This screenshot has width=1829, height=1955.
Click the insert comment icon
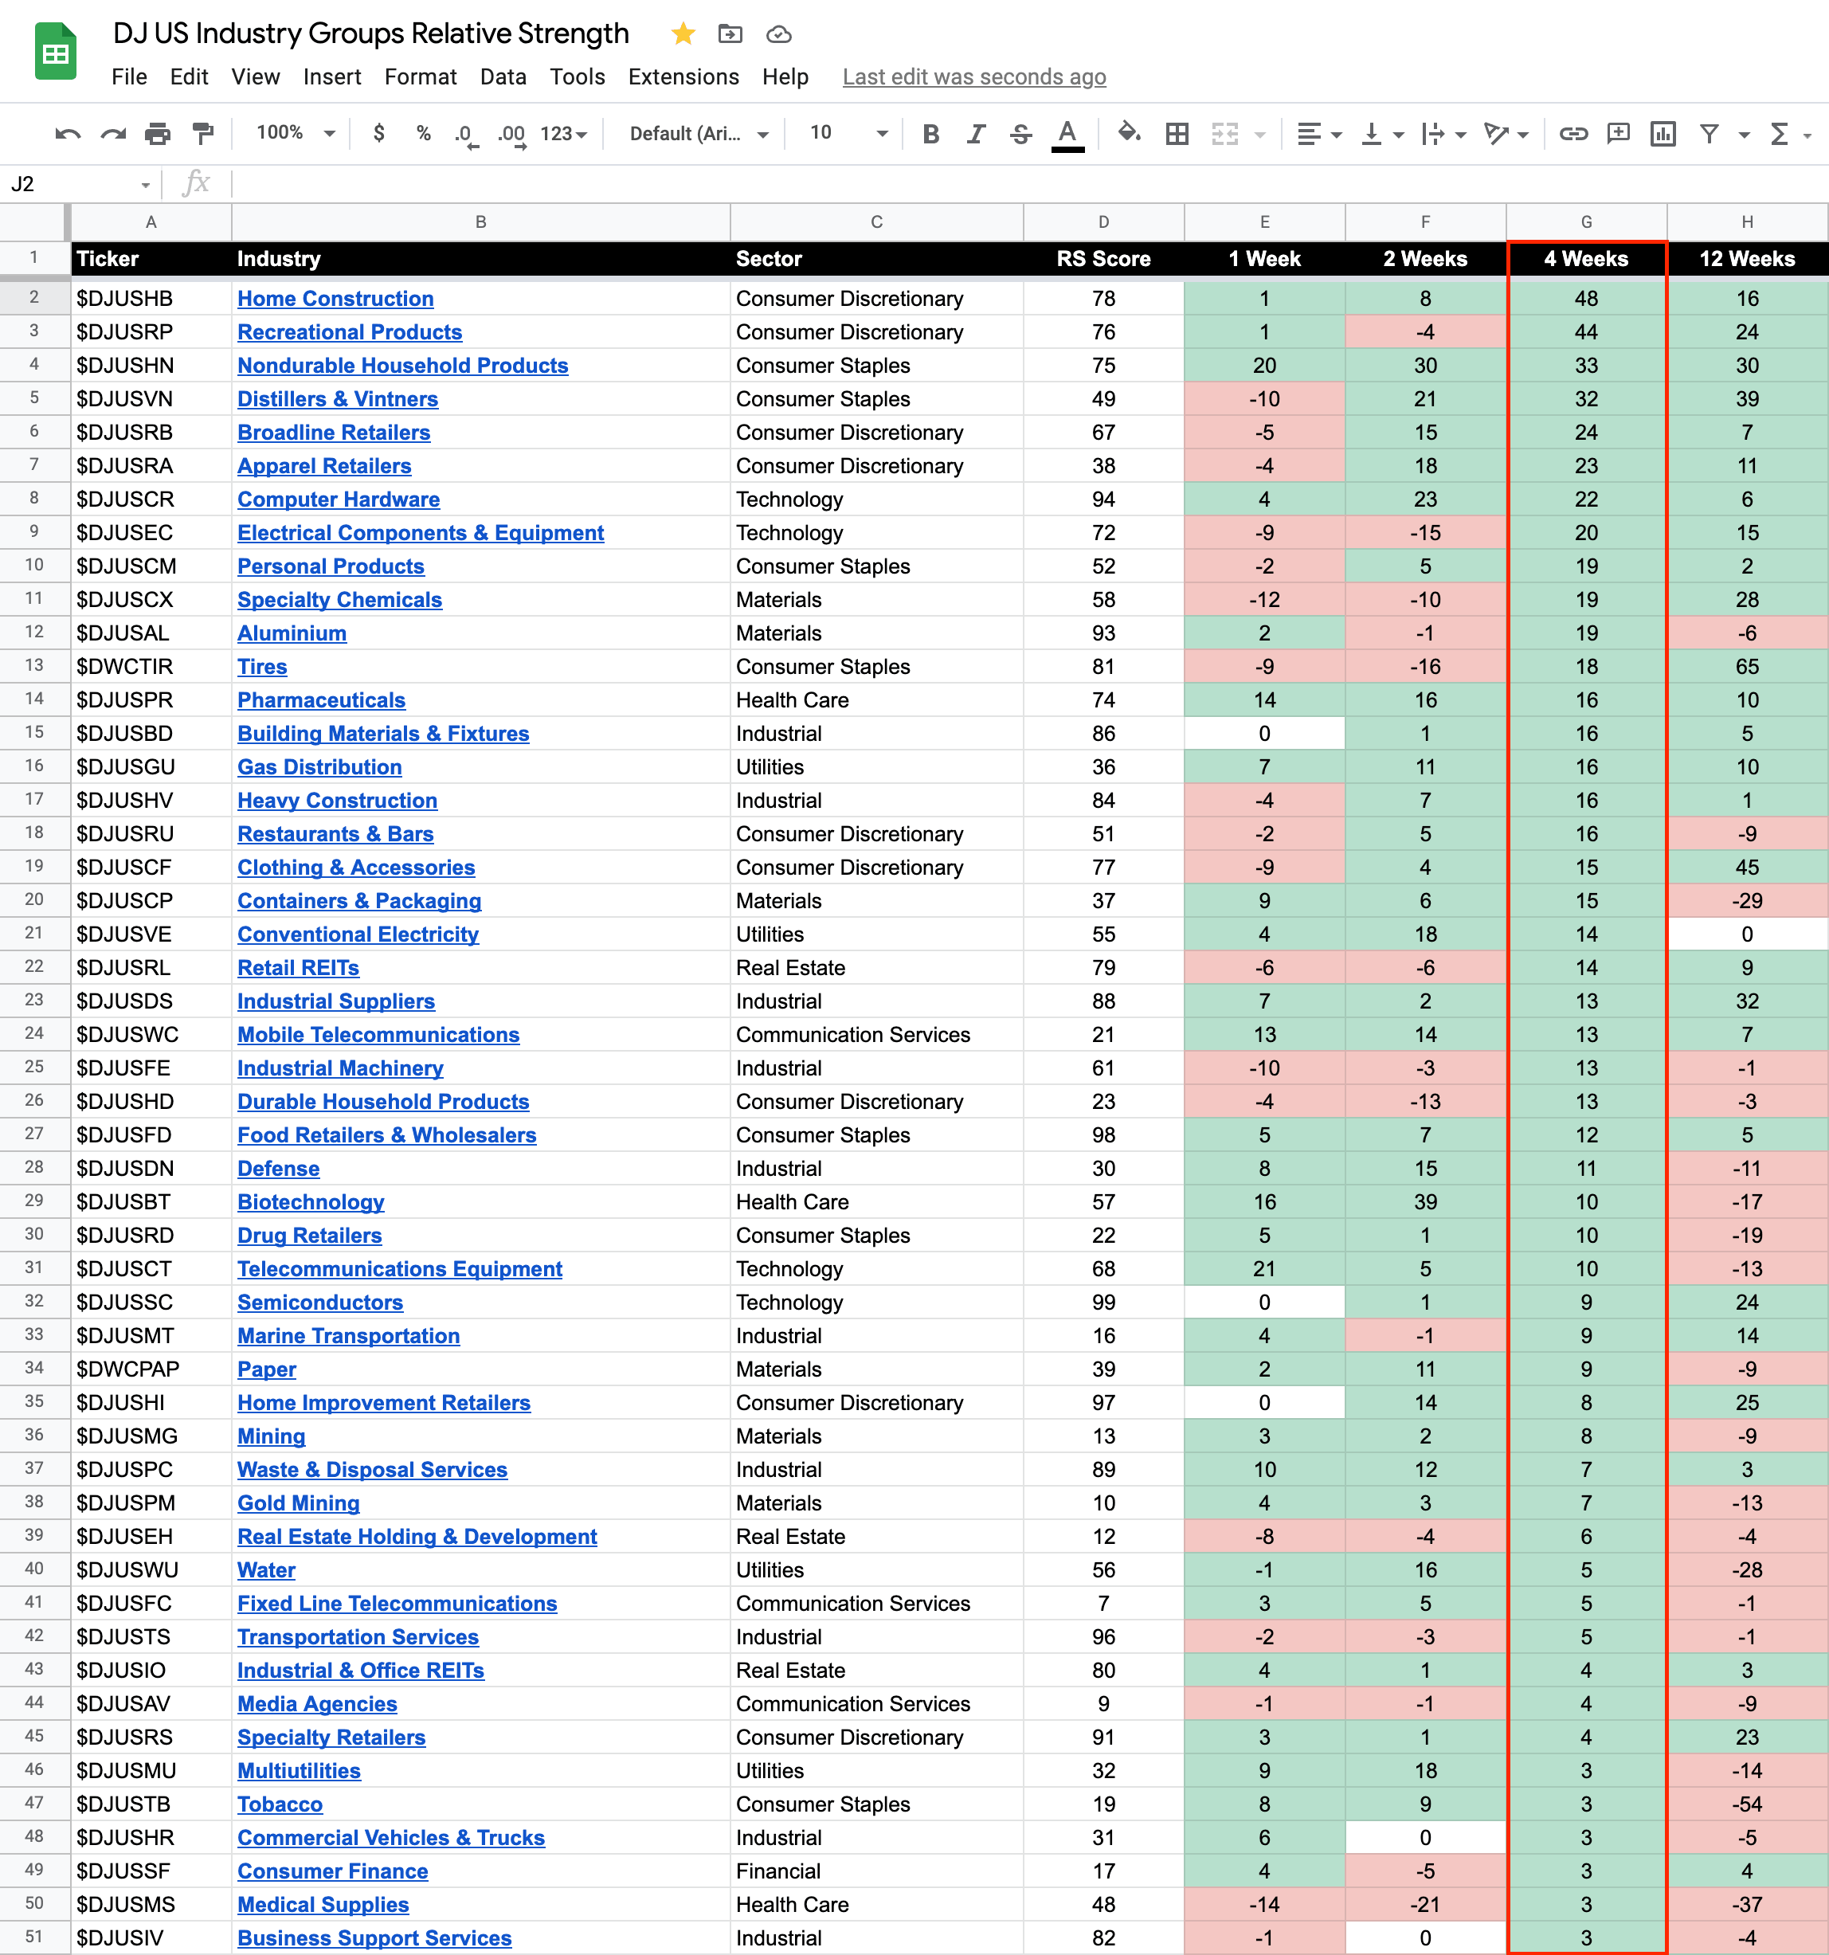(1618, 134)
